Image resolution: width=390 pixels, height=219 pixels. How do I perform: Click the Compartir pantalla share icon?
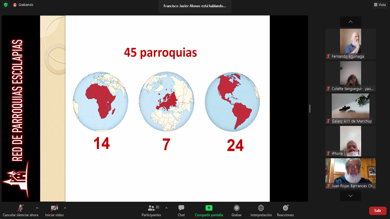[x=209, y=208]
